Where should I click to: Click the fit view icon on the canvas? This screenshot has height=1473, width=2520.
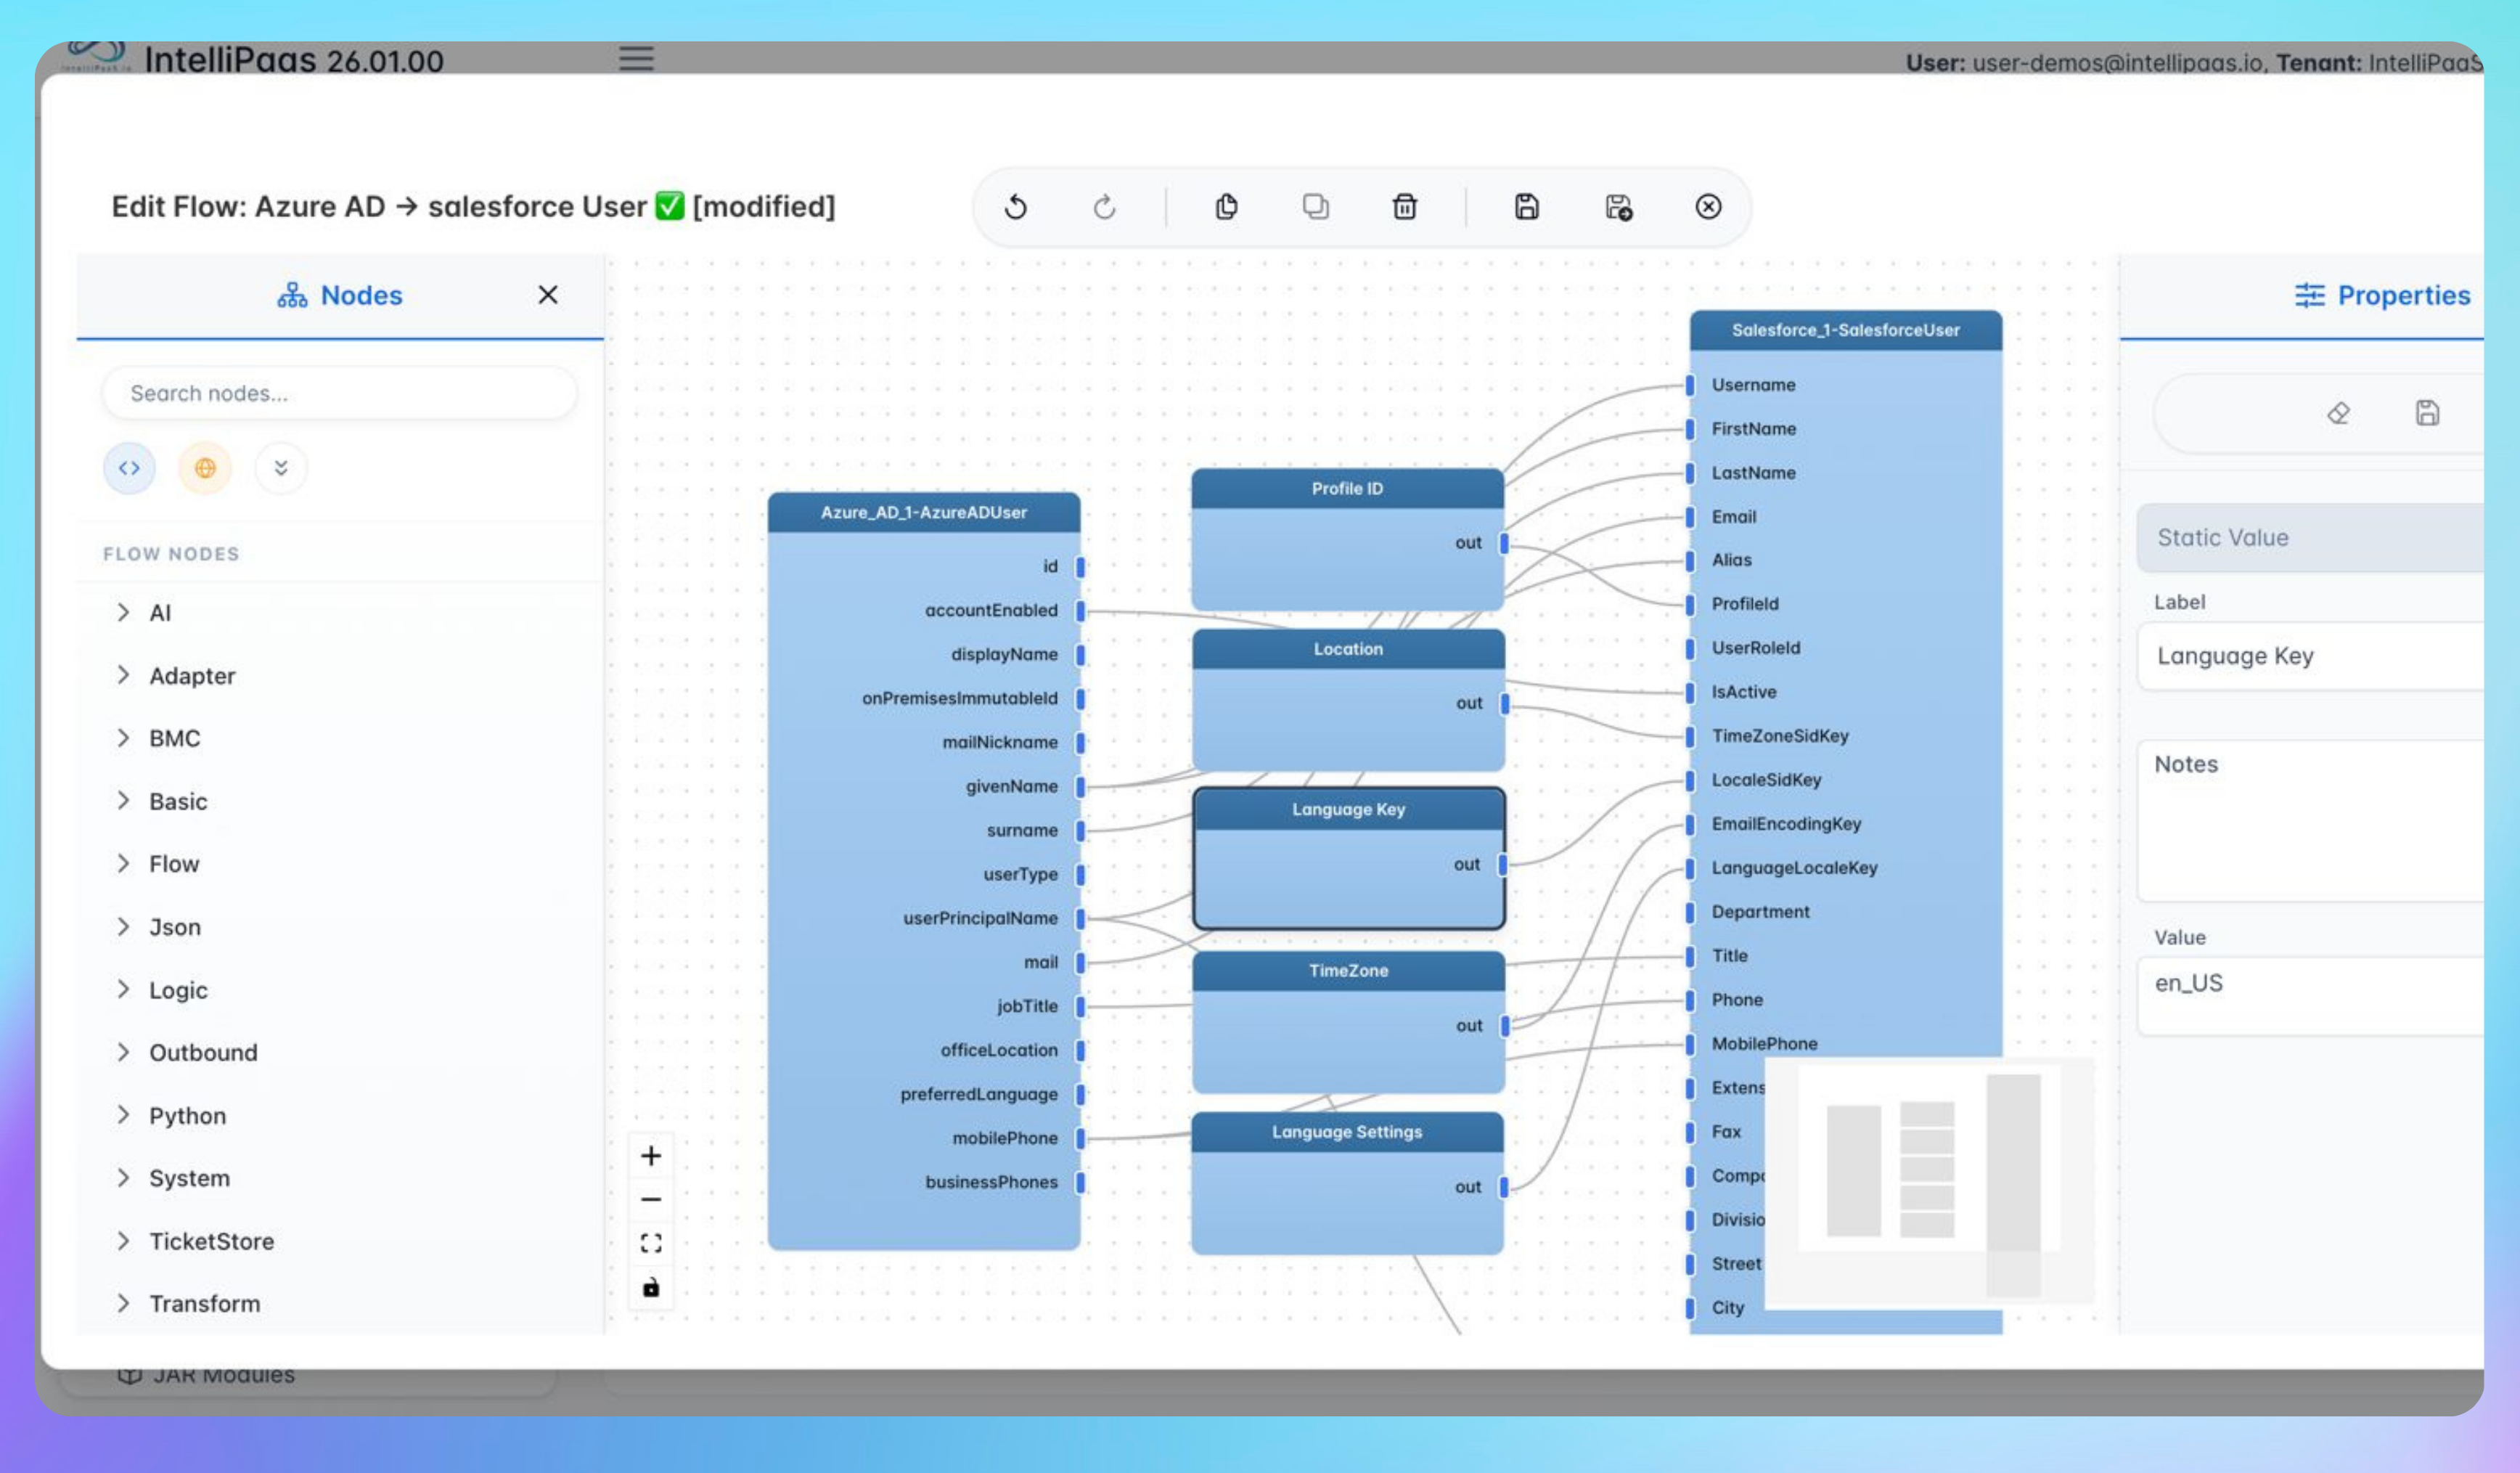[x=651, y=1243]
